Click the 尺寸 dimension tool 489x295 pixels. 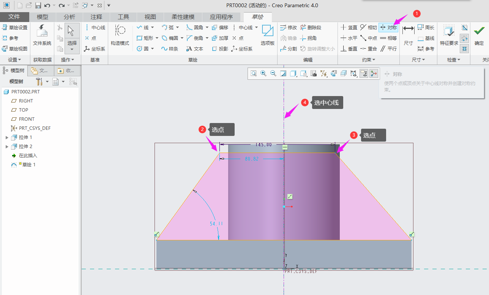[408, 35]
